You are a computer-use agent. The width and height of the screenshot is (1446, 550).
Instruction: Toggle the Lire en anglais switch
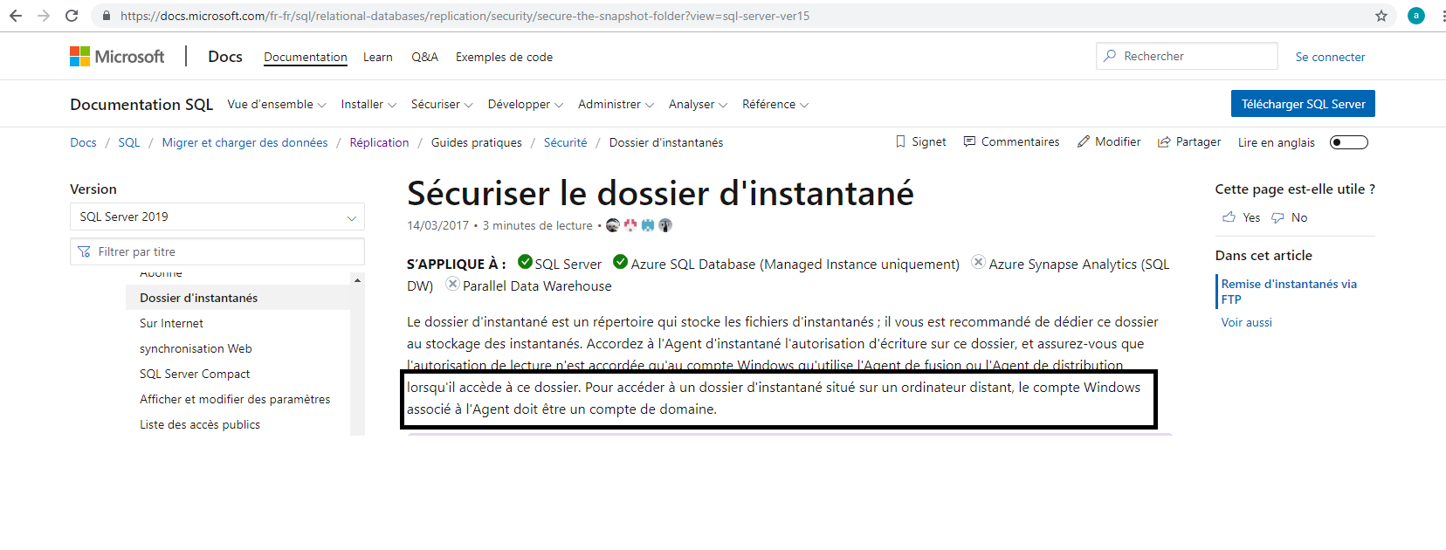pos(1348,142)
